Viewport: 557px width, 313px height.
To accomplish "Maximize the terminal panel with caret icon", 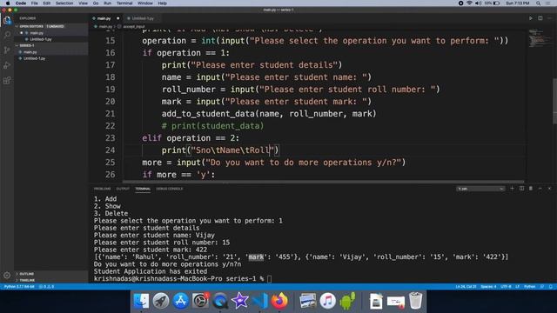I will 540,189.
